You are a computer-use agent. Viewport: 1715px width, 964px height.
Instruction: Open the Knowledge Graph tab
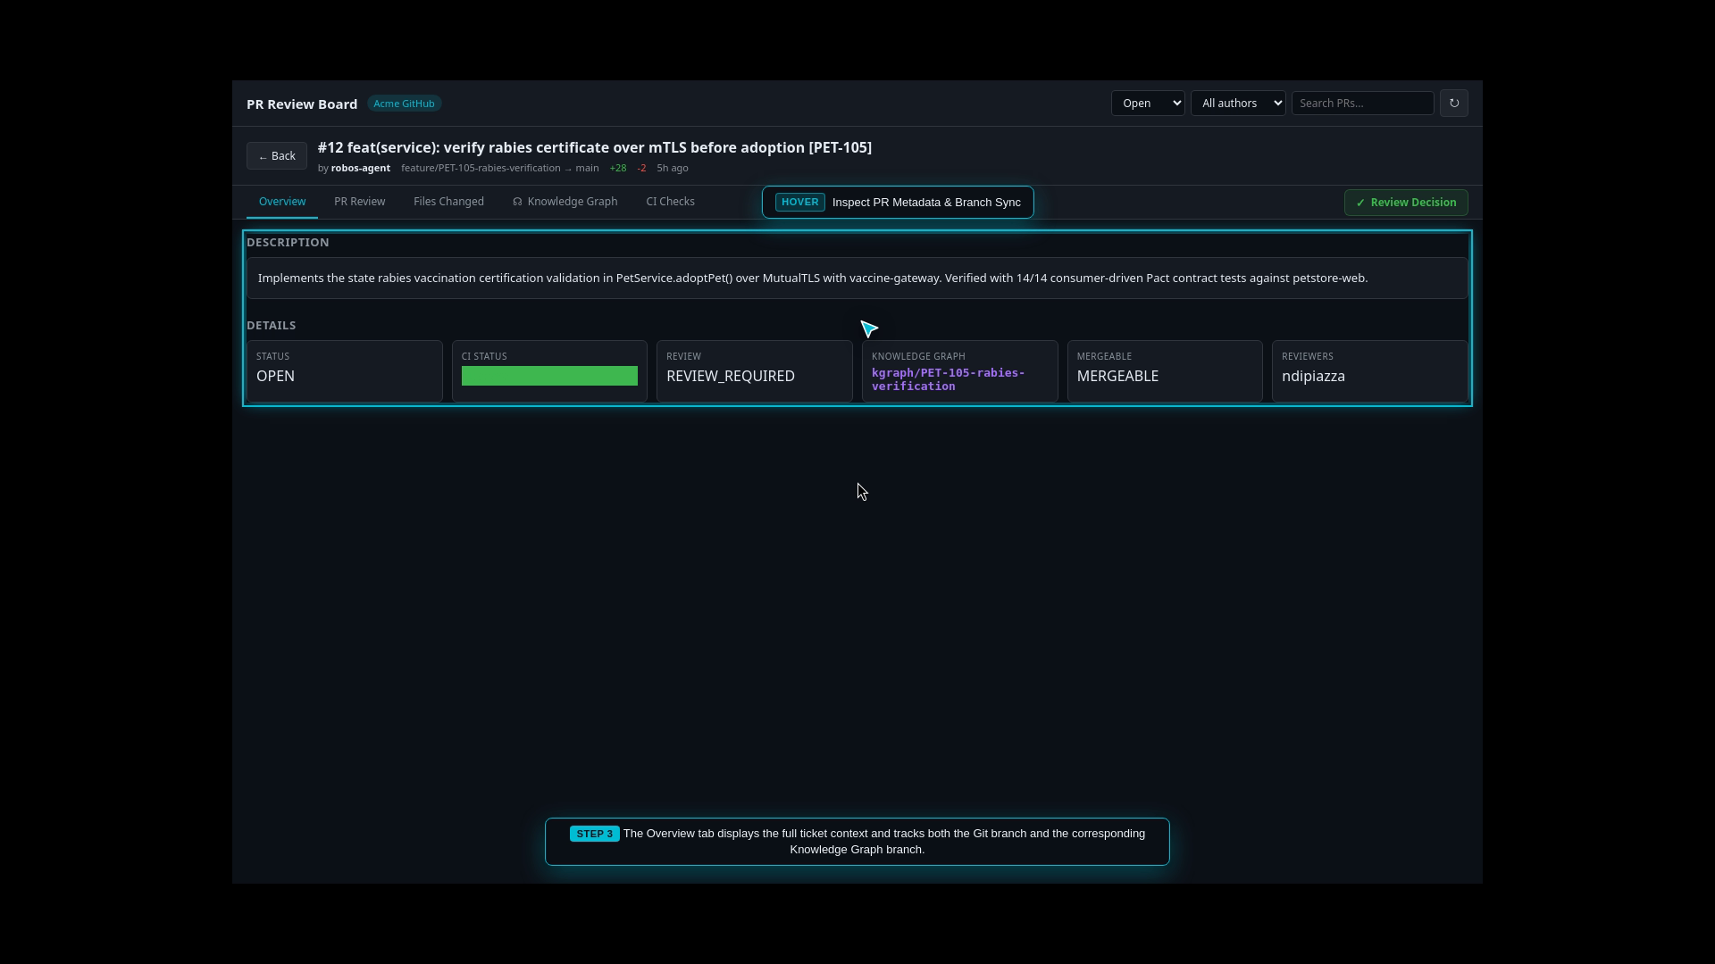click(x=565, y=202)
